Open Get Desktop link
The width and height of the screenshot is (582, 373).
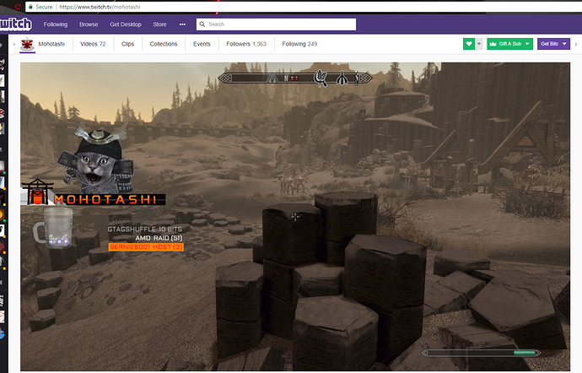126,24
